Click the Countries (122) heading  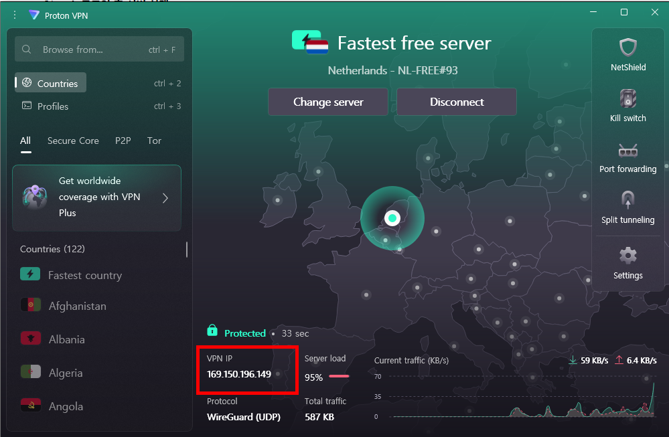coord(52,248)
